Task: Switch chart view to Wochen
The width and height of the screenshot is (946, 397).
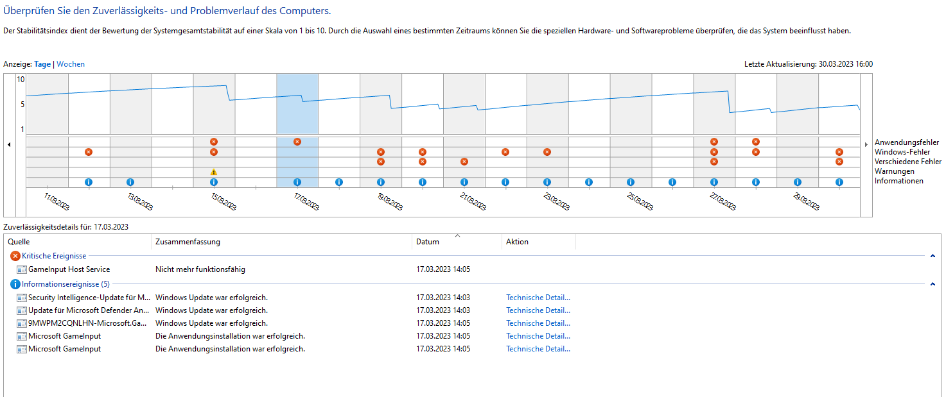Action: pyautogui.click(x=71, y=64)
